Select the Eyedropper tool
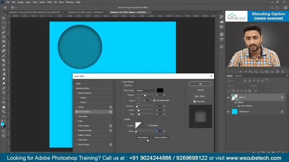The height and width of the screenshot is (162, 289). (4, 46)
